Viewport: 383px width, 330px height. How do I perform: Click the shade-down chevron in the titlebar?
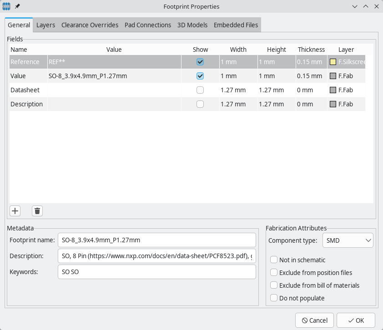(x=354, y=6)
